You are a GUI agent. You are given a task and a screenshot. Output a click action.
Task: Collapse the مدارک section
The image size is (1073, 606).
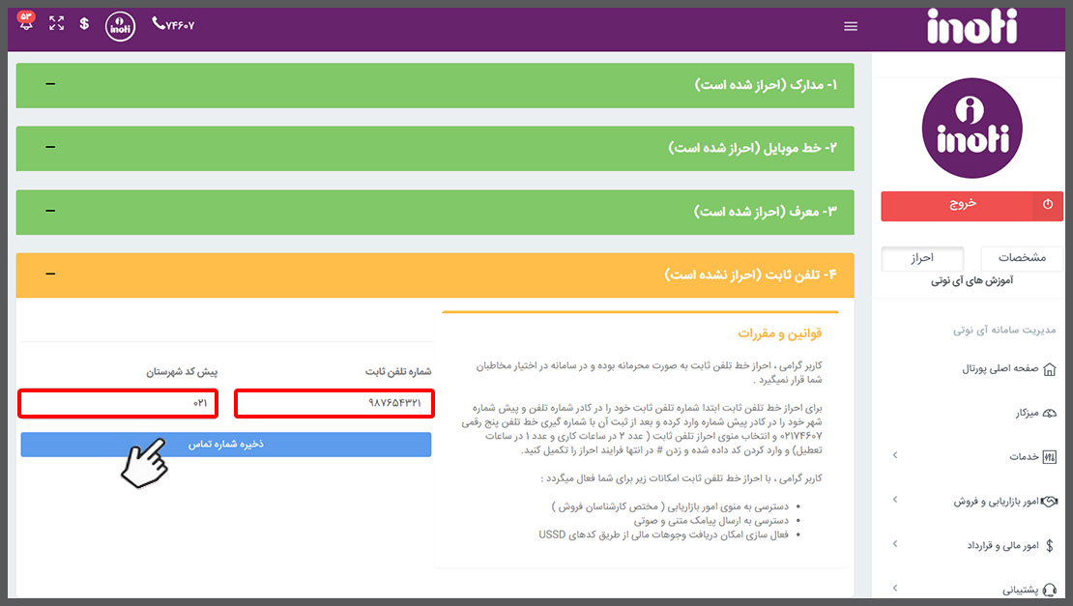[x=50, y=85]
